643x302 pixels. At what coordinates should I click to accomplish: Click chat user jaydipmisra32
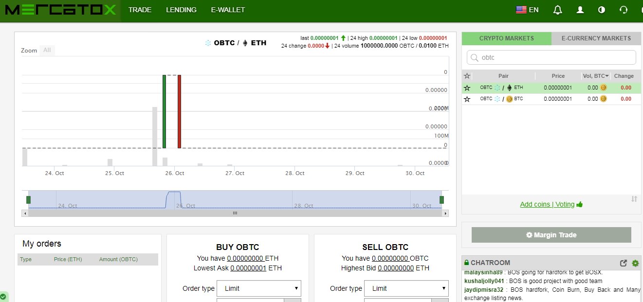(484, 290)
